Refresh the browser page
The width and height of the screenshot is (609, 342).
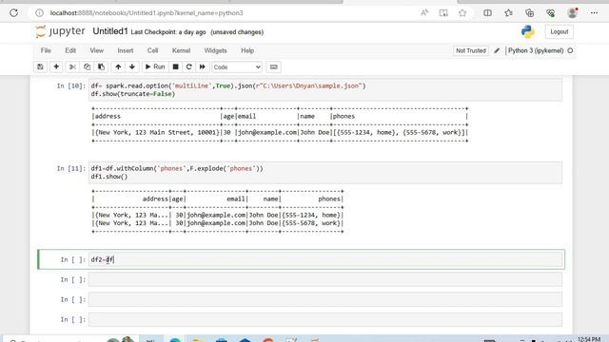coord(14,12)
